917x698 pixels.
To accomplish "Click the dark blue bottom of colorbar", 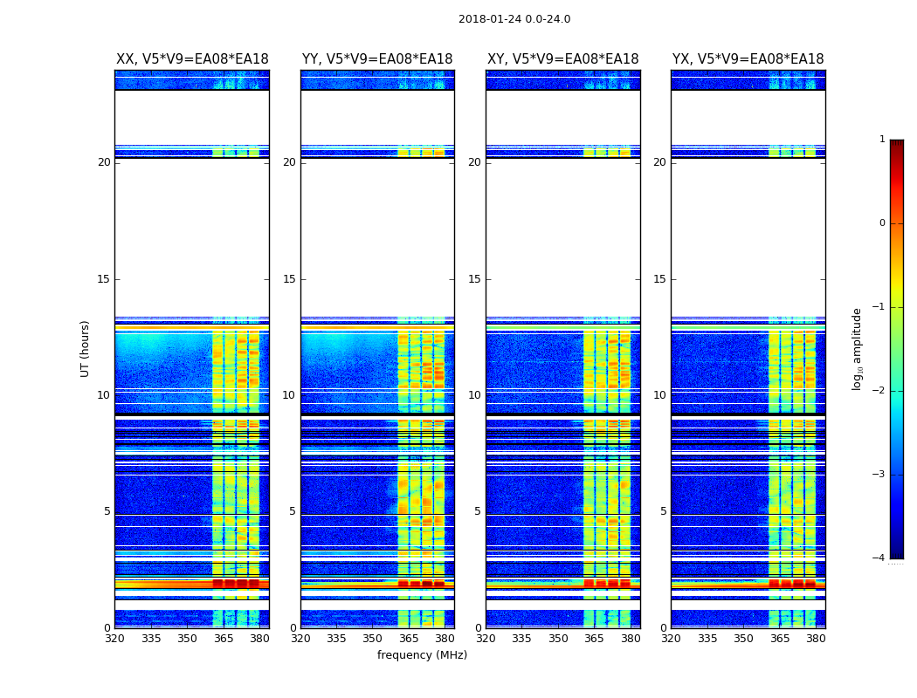I will coord(896,552).
